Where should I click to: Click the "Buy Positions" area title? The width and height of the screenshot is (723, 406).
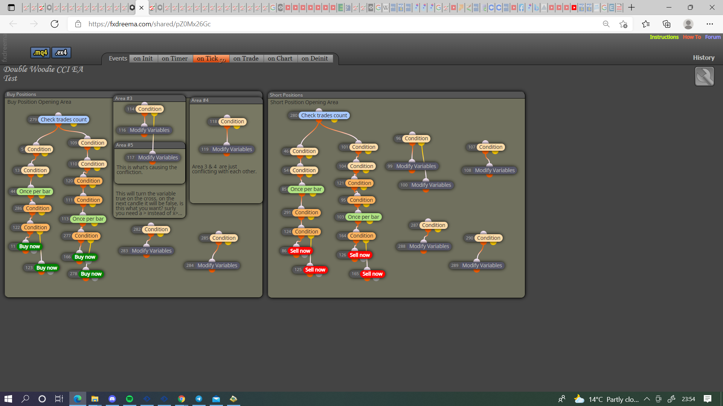coord(21,94)
